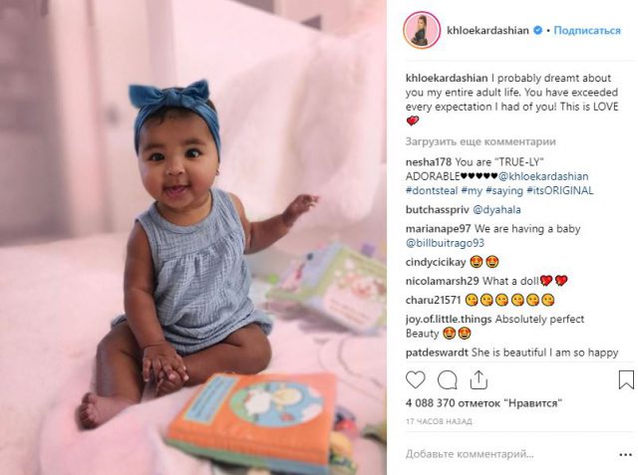The image size is (638, 475).
Task: Open the three-dot more options menu
Action: pyautogui.click(x=625, y=455)
